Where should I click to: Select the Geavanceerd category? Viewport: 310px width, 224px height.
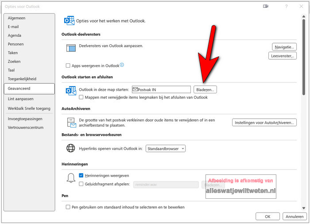[29, 89]
